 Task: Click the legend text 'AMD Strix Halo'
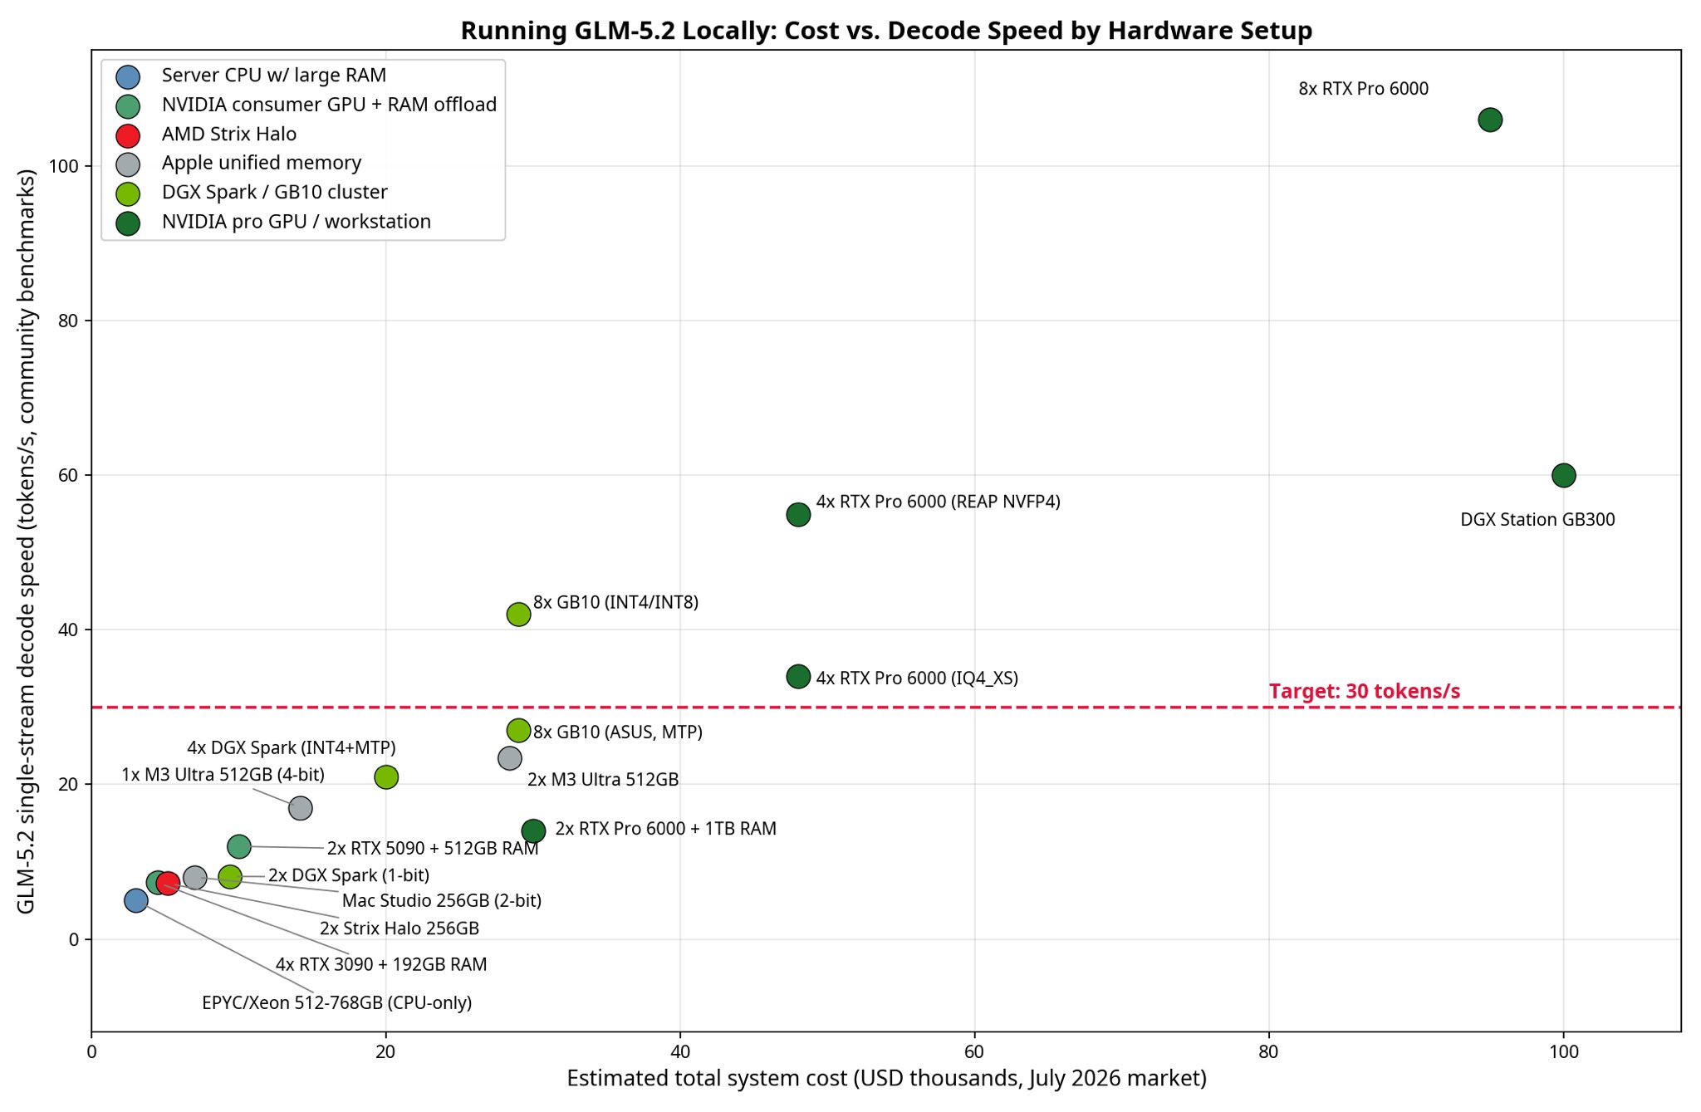[229, 134]
